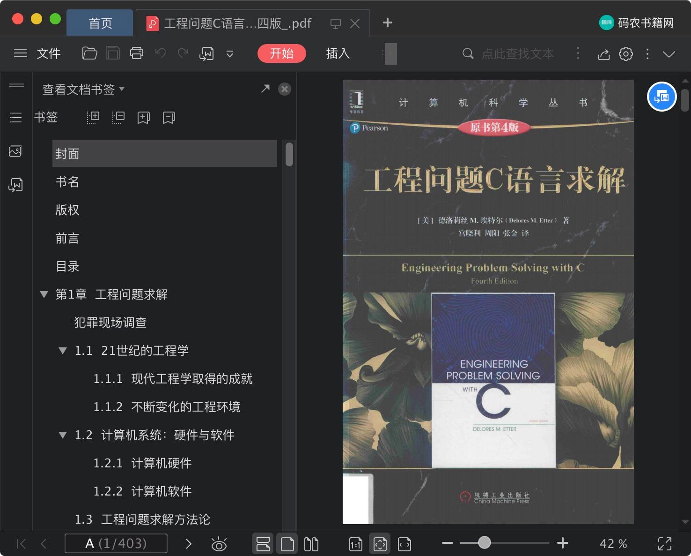Open thumbnails sidebar icon

point(15,151)
